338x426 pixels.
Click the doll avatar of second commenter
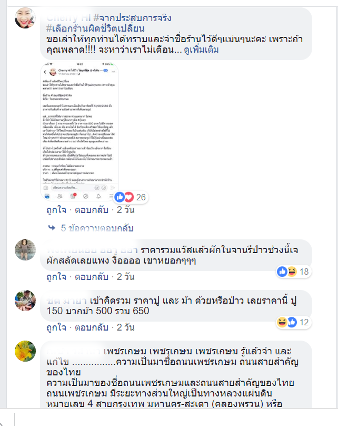(x=25, y=250)
